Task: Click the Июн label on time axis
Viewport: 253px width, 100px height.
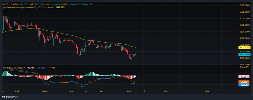Action: tap(45, 91)
